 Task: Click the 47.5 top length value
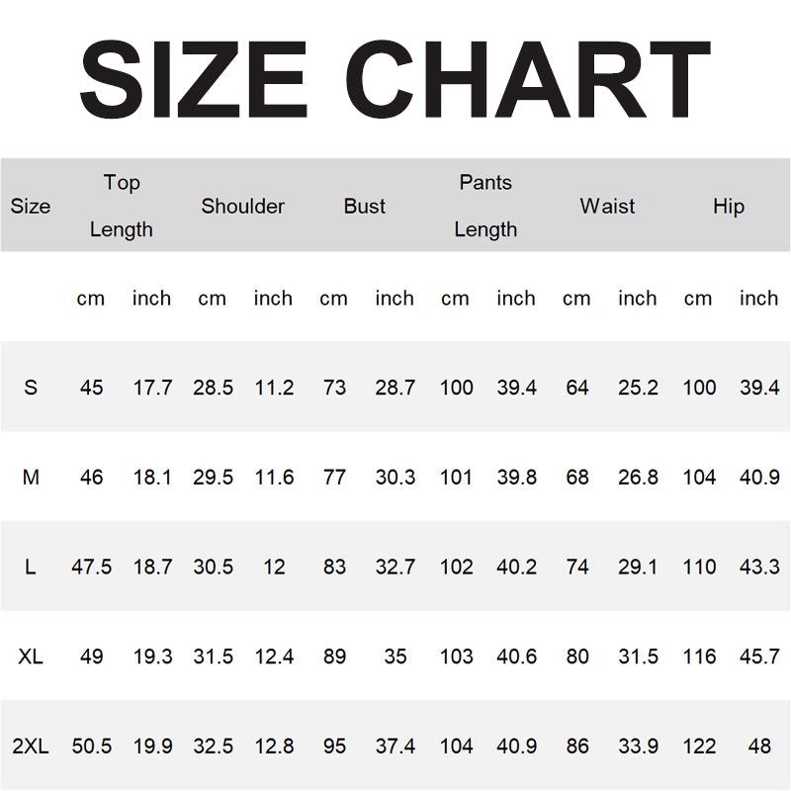[91, 568]
